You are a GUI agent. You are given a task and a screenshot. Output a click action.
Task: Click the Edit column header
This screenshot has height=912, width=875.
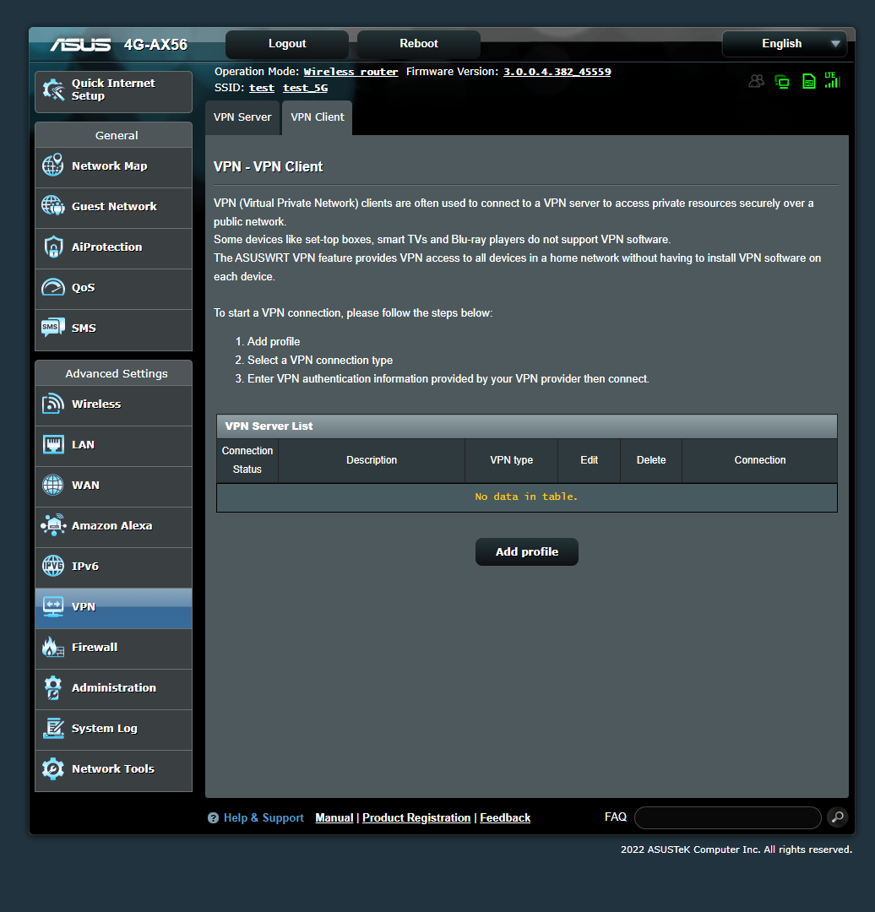point(589,460)
